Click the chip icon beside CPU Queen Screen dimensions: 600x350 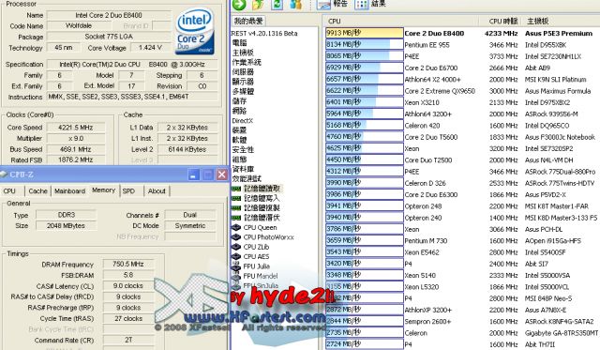236,227
